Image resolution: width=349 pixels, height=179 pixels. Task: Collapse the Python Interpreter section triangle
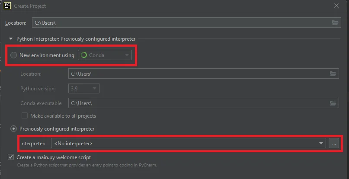coord(11,39)
